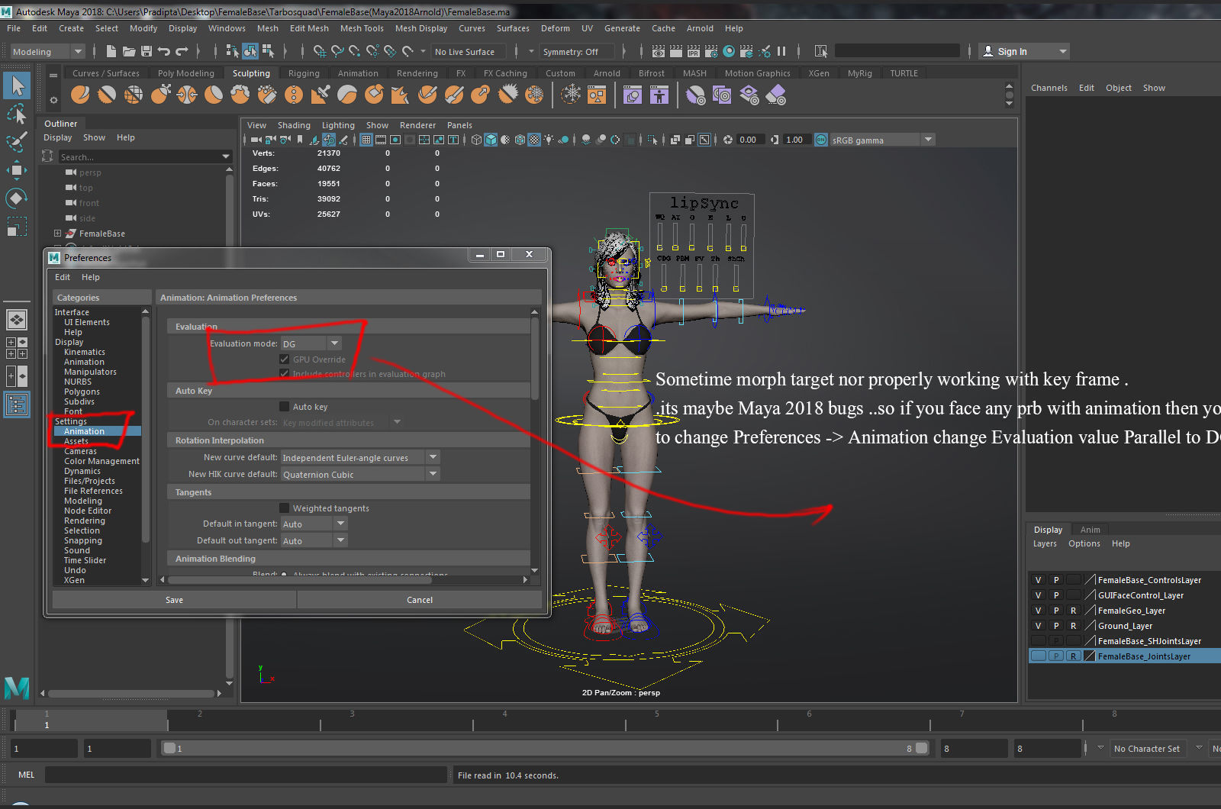The width and height of the screenshot is (1221, 809).
Task: Select the Paint Selection tool in toolbox
Action: [17, 141]
